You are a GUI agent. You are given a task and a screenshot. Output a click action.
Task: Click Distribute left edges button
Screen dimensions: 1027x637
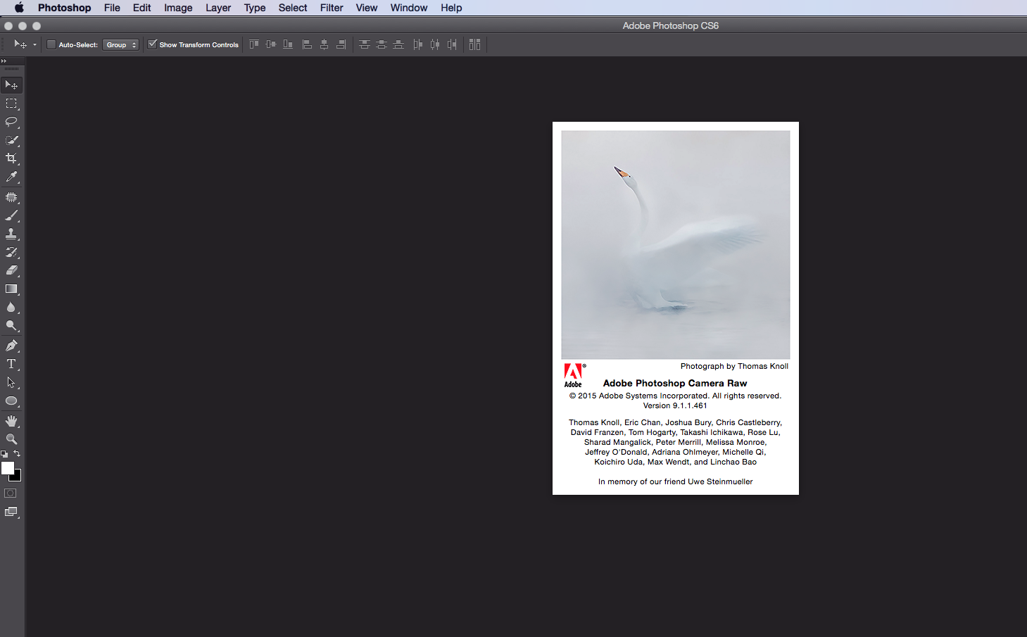click(x=417, y=44)
